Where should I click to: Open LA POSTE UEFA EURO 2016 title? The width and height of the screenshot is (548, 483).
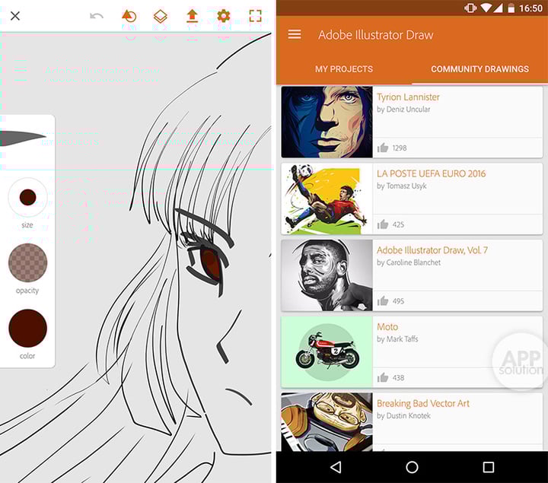(x=432, y=173)
